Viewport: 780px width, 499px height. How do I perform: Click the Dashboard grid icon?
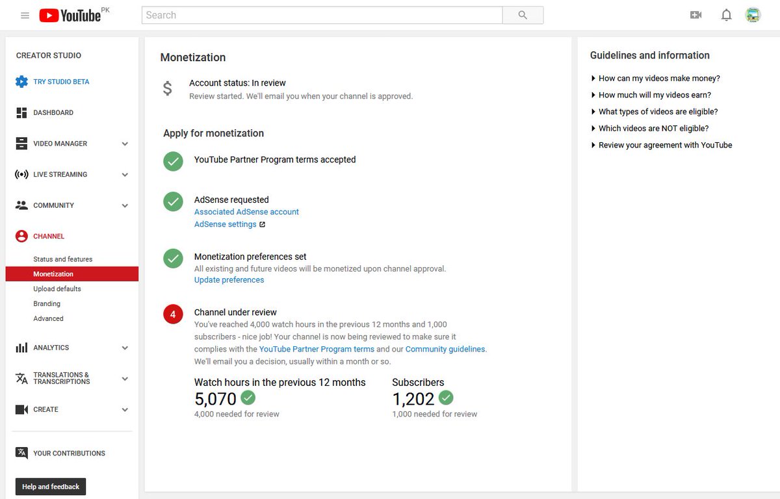(21, 112)
